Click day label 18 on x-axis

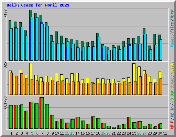98,133
